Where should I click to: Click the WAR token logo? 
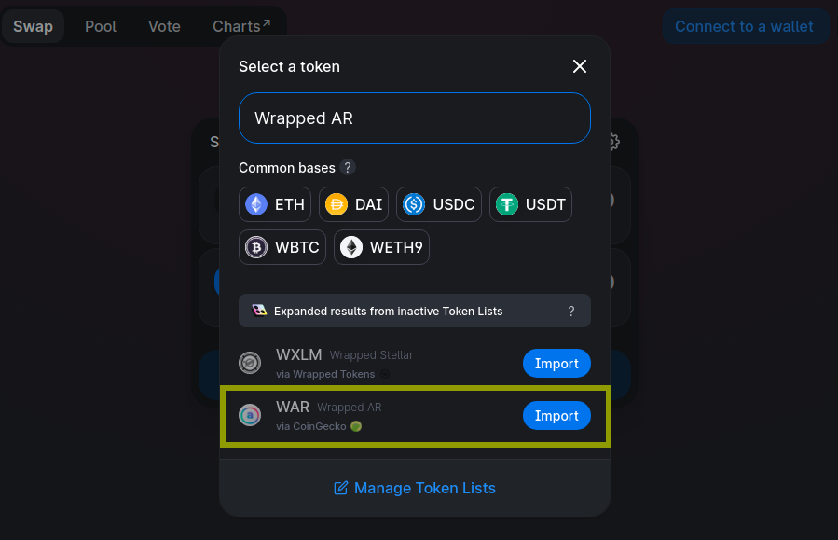(x=250, y=415)
